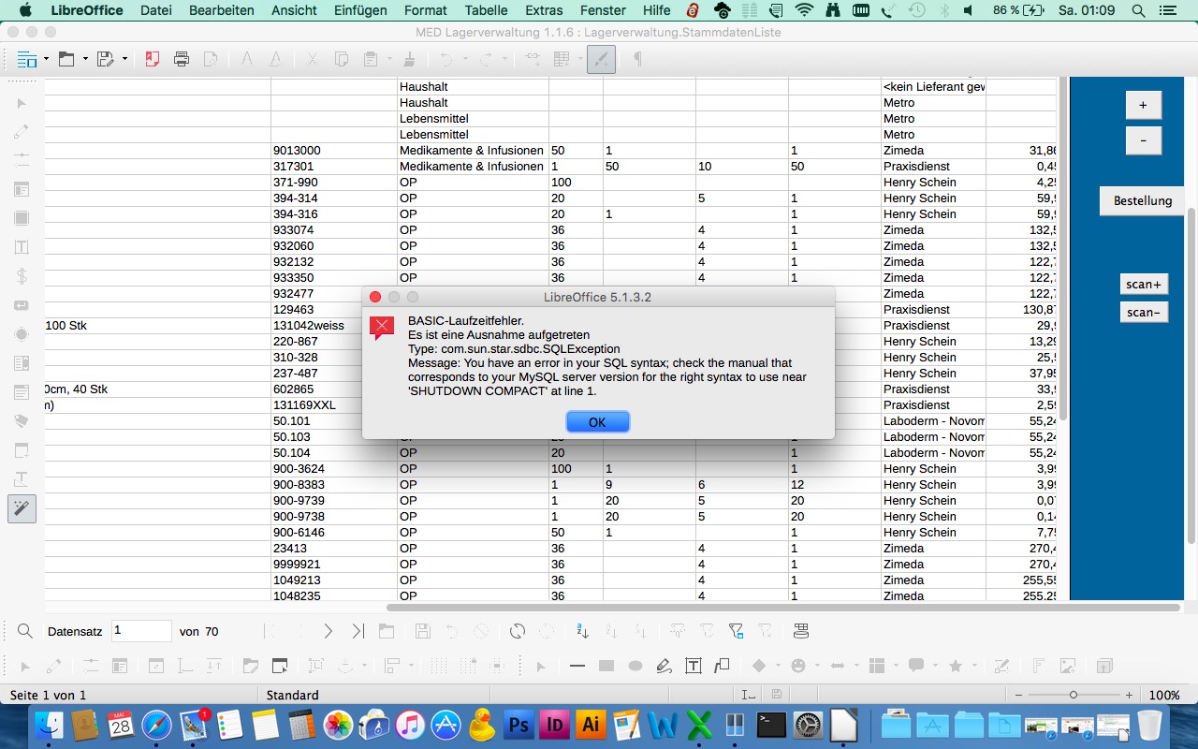Screen dimensions: 1198x749
Task: Open Safari from the Dock
Action: click(x=156, y=725)
